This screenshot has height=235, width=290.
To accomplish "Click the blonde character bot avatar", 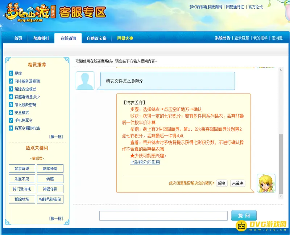I will 266,183.
